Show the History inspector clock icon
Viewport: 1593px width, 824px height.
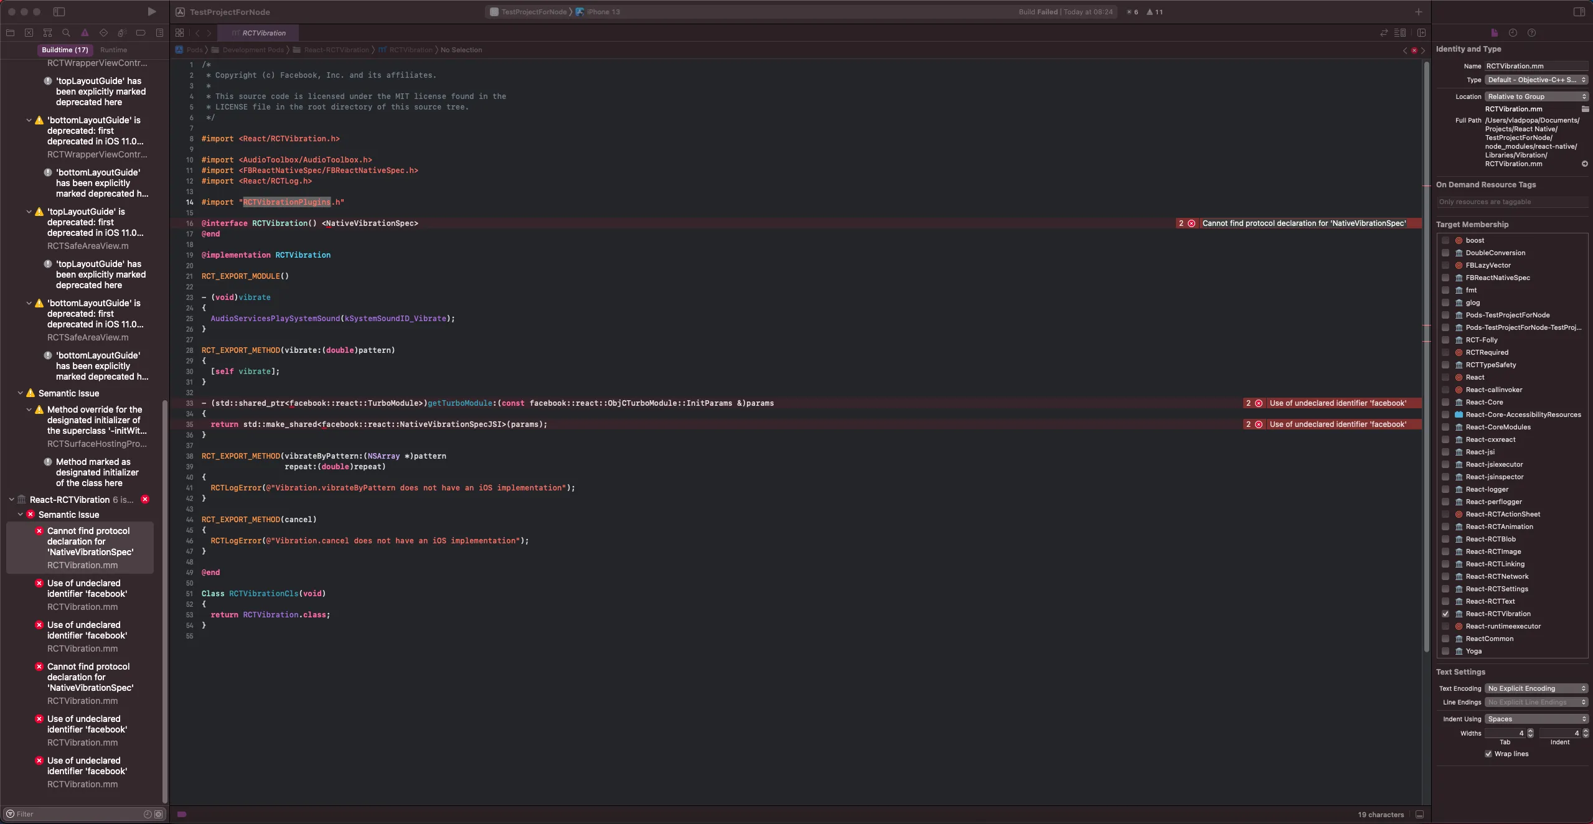coord(1513,33)
